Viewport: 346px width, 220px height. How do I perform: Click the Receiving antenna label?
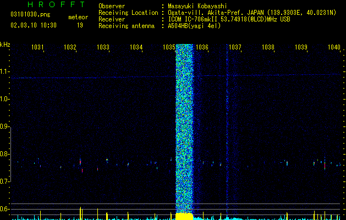click(x=127, y=26)
